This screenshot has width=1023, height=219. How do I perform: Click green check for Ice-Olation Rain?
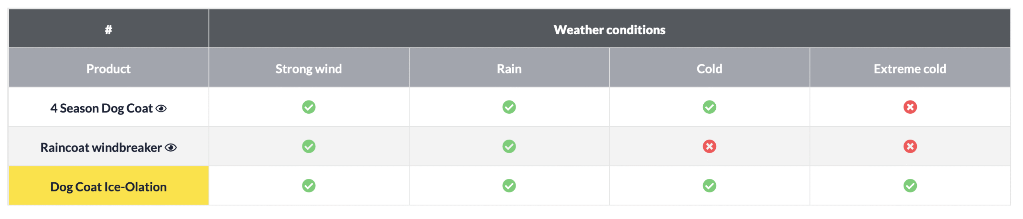(509, 186)
